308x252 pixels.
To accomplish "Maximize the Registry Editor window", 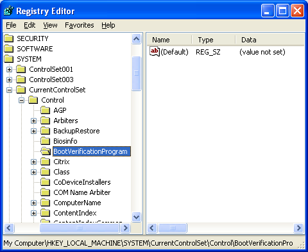I will tap(282, 11).
